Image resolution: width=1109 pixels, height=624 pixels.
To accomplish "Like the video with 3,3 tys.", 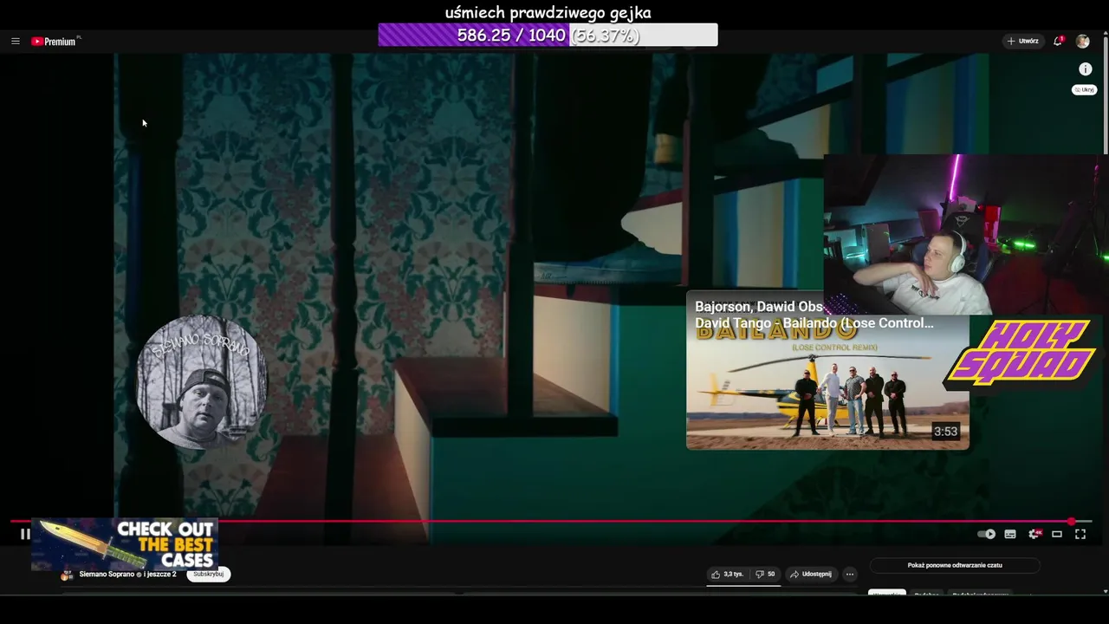I will [728, 574].
